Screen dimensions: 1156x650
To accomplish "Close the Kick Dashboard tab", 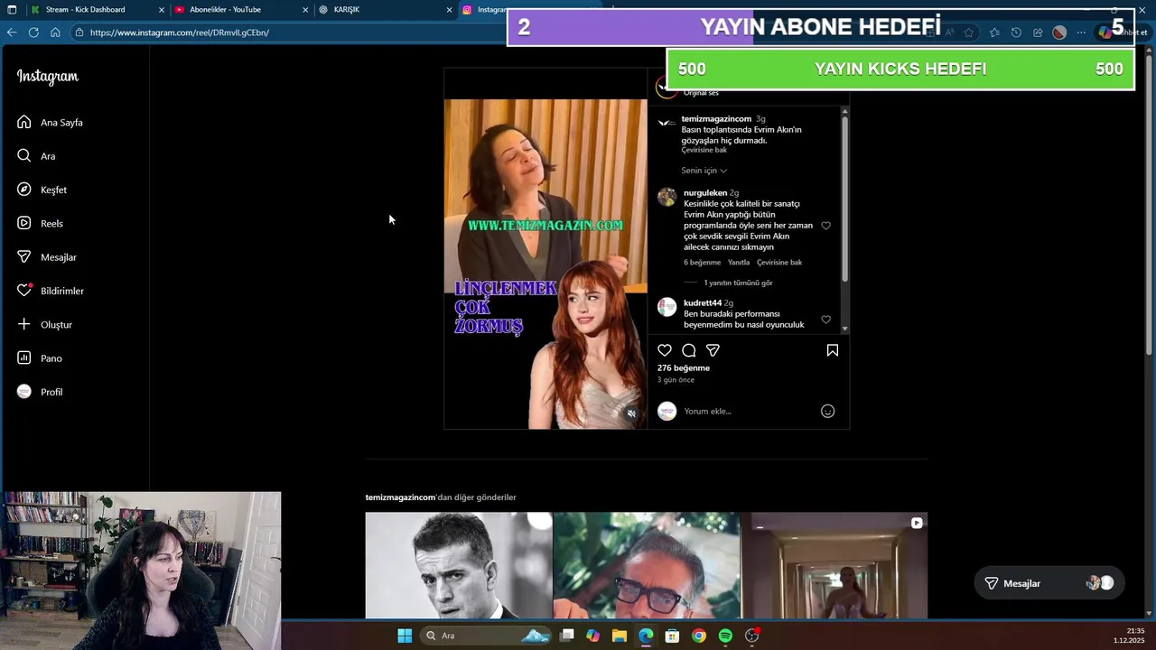I will 162,10.
